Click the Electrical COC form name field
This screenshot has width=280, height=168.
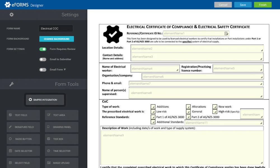55,28
